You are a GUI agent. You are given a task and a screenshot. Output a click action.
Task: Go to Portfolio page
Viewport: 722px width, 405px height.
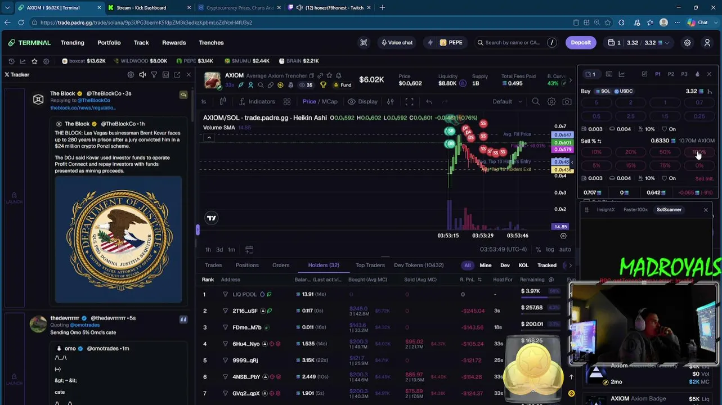109,43
